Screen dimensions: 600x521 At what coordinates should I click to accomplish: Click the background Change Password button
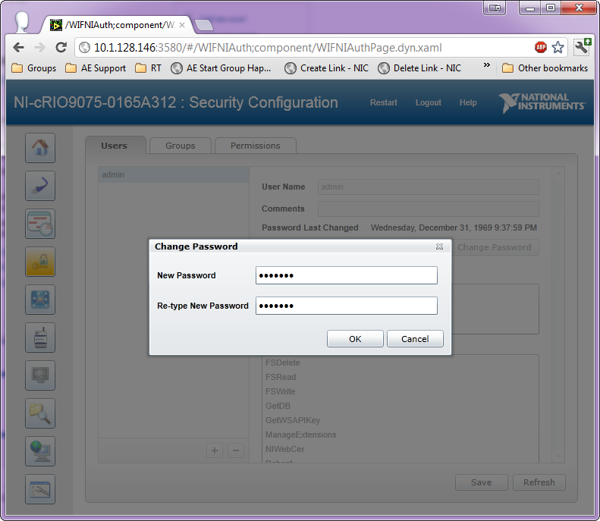[495, 247]
